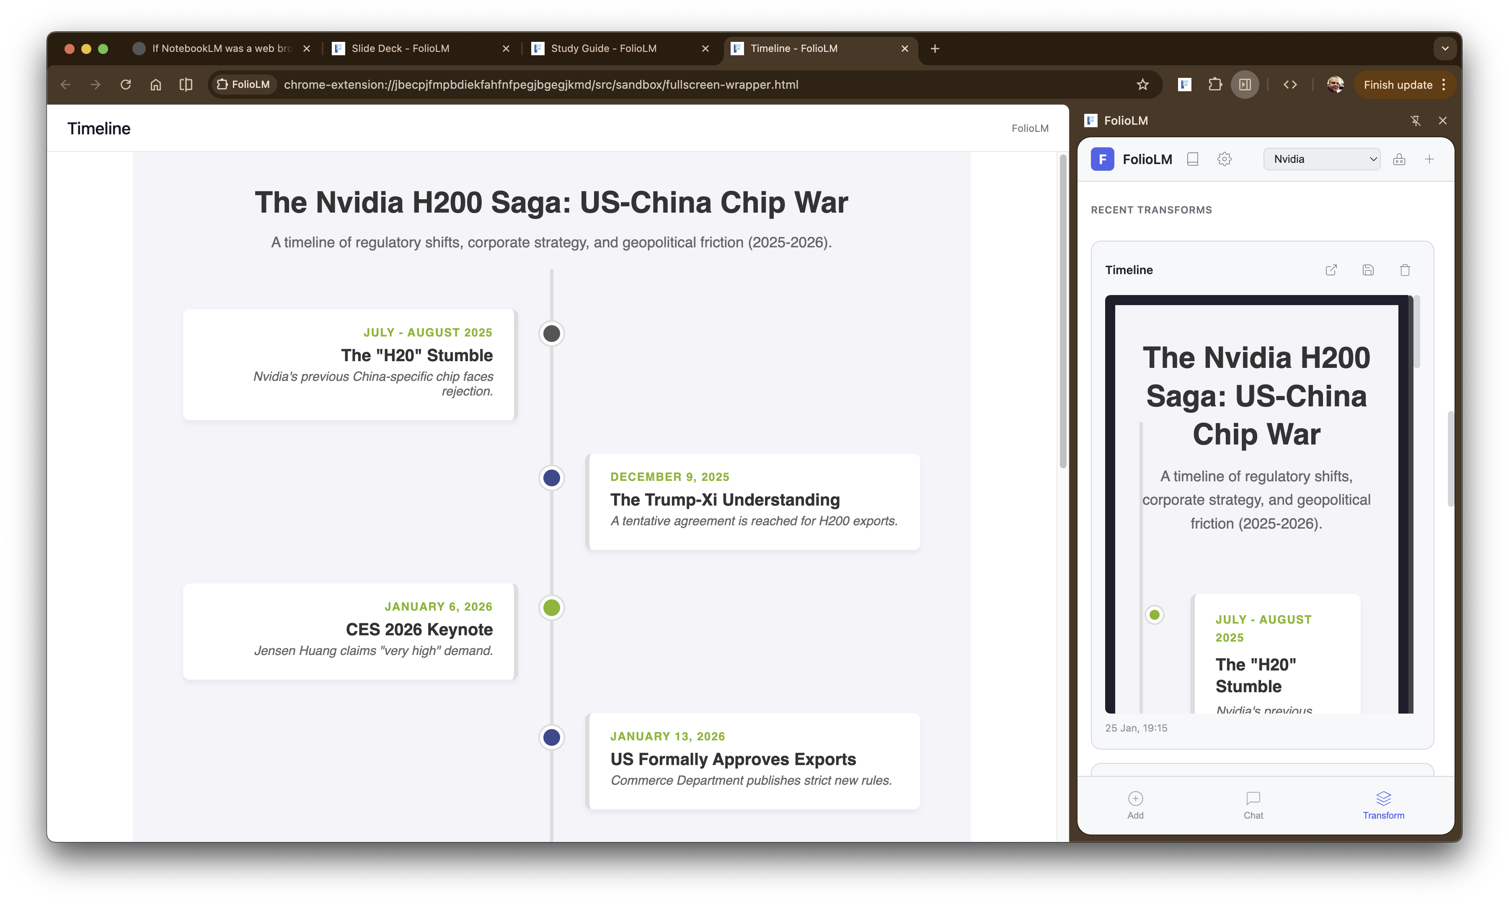Unpin the FolioLM side panel
The height and width of the screenshot is (904, 1509).
[1416, 121]
